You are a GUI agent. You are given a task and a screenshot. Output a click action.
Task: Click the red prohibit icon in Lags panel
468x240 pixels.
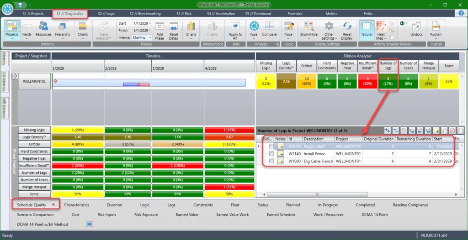coord(452,130)
